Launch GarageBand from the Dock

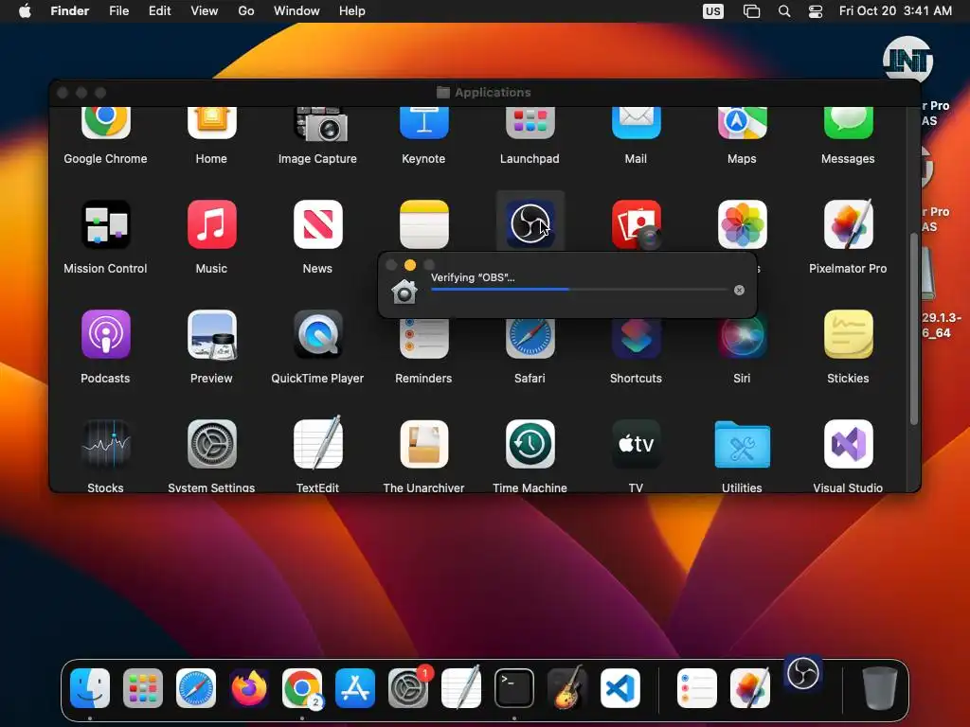[x=567, y=687]
